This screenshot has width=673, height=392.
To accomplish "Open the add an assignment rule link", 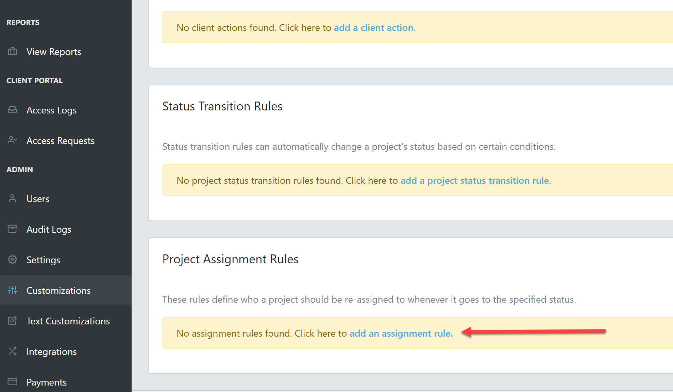I will click(x=400, y=333).
